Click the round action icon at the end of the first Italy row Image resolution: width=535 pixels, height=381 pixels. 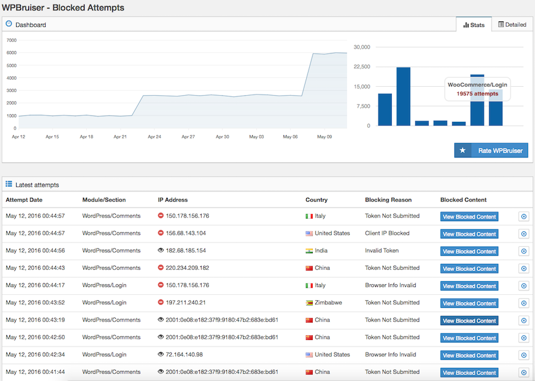point(523,217)
